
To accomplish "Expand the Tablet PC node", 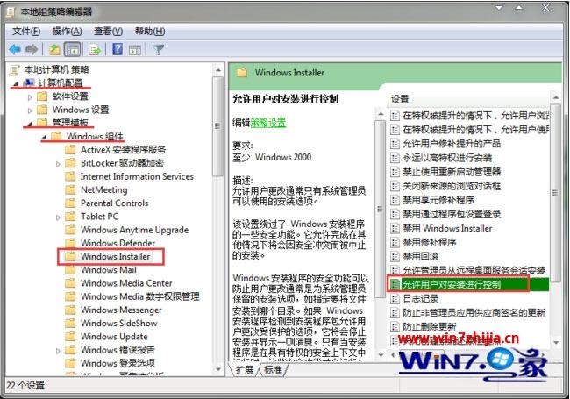I will click(58, 217).
